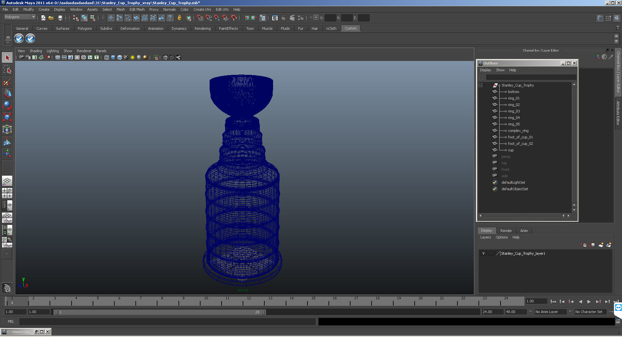Toggle isolate select icon in viewport toolbar
The height and width of the screenshot is (337, 622).
pyautogui.click(x=155, y=57)
